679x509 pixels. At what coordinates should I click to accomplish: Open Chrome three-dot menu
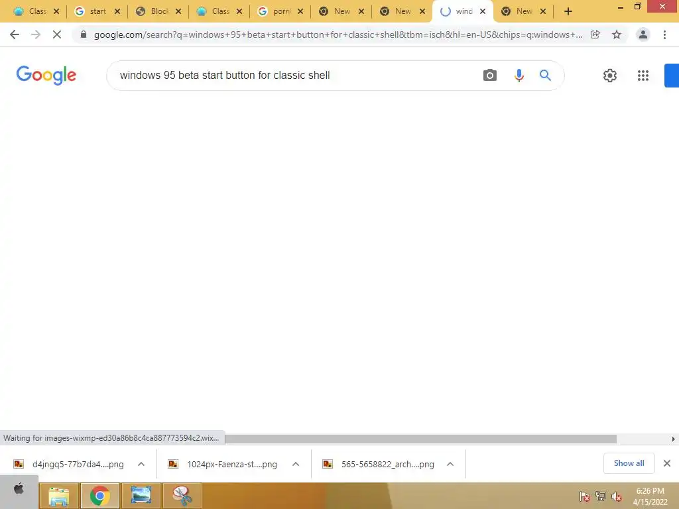[664, 34]
